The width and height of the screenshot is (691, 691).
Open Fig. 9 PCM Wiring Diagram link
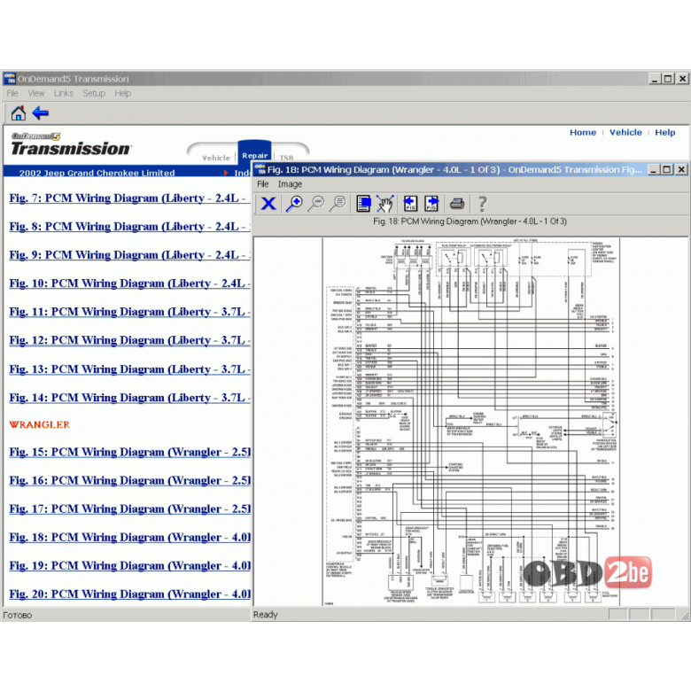pos(129,255)
